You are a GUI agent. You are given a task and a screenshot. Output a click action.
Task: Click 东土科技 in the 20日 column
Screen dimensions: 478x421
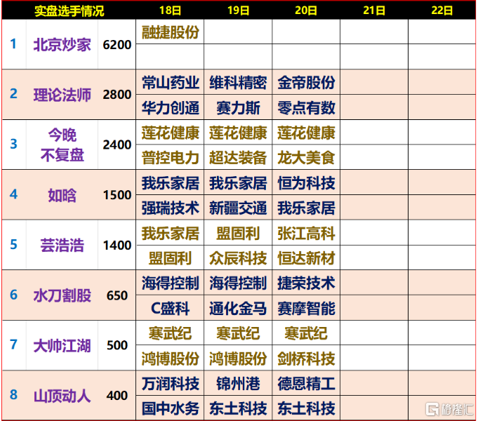click(306, 408)
